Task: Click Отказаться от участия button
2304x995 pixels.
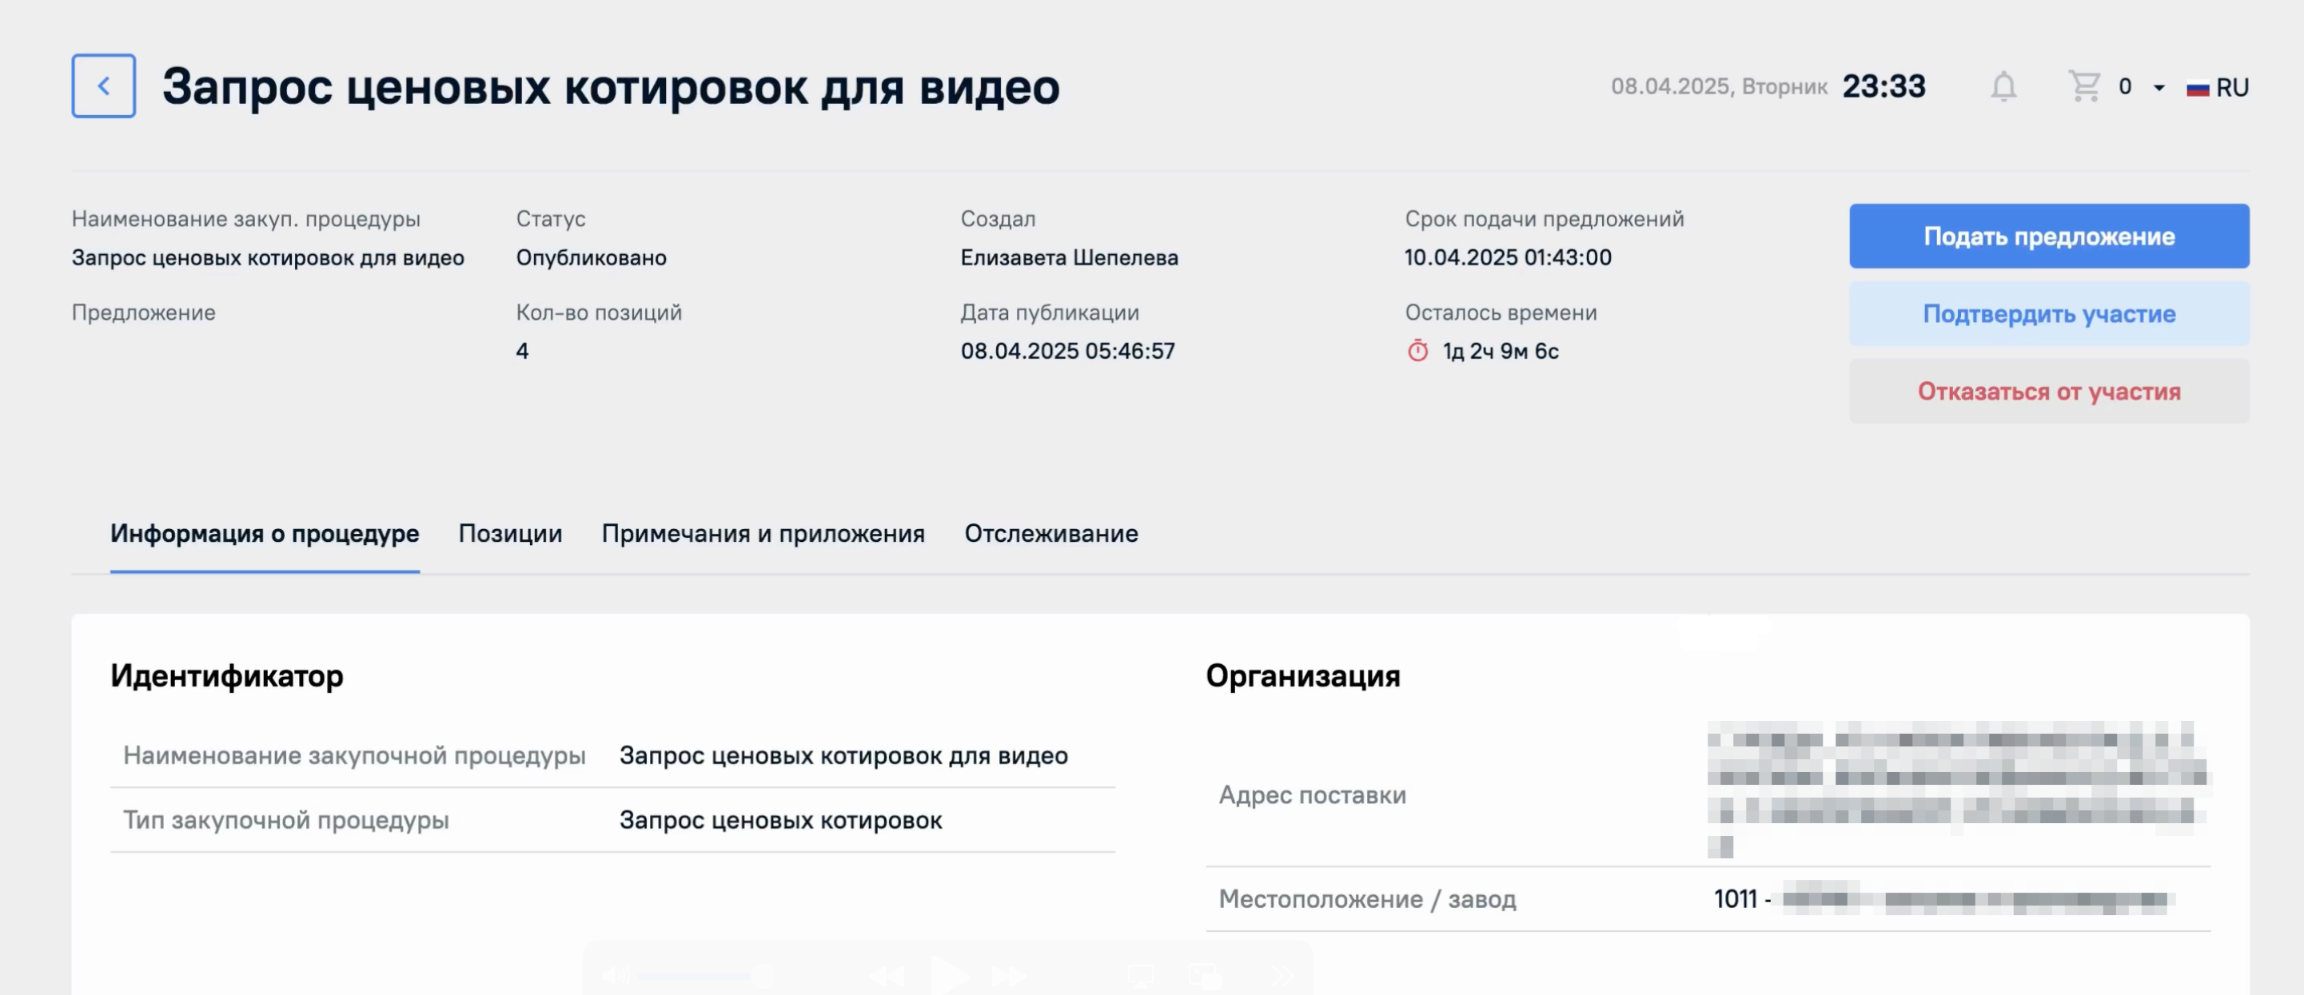Action: pos(2048,392)
